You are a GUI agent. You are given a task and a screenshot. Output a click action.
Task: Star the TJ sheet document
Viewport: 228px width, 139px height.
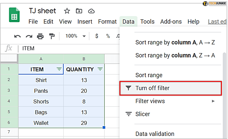point(67,11)
